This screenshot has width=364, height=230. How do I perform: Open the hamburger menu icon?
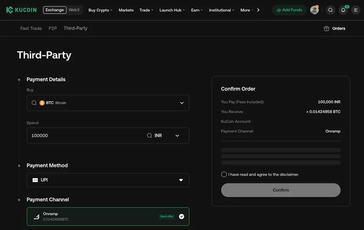(x=355, y=10)
